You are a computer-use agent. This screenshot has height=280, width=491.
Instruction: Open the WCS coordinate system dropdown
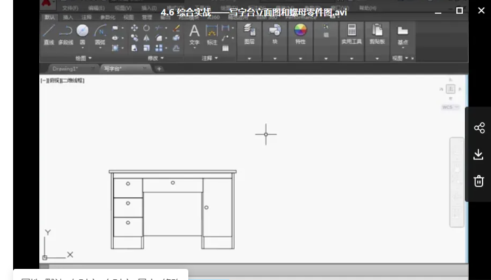tap(450, 107)
